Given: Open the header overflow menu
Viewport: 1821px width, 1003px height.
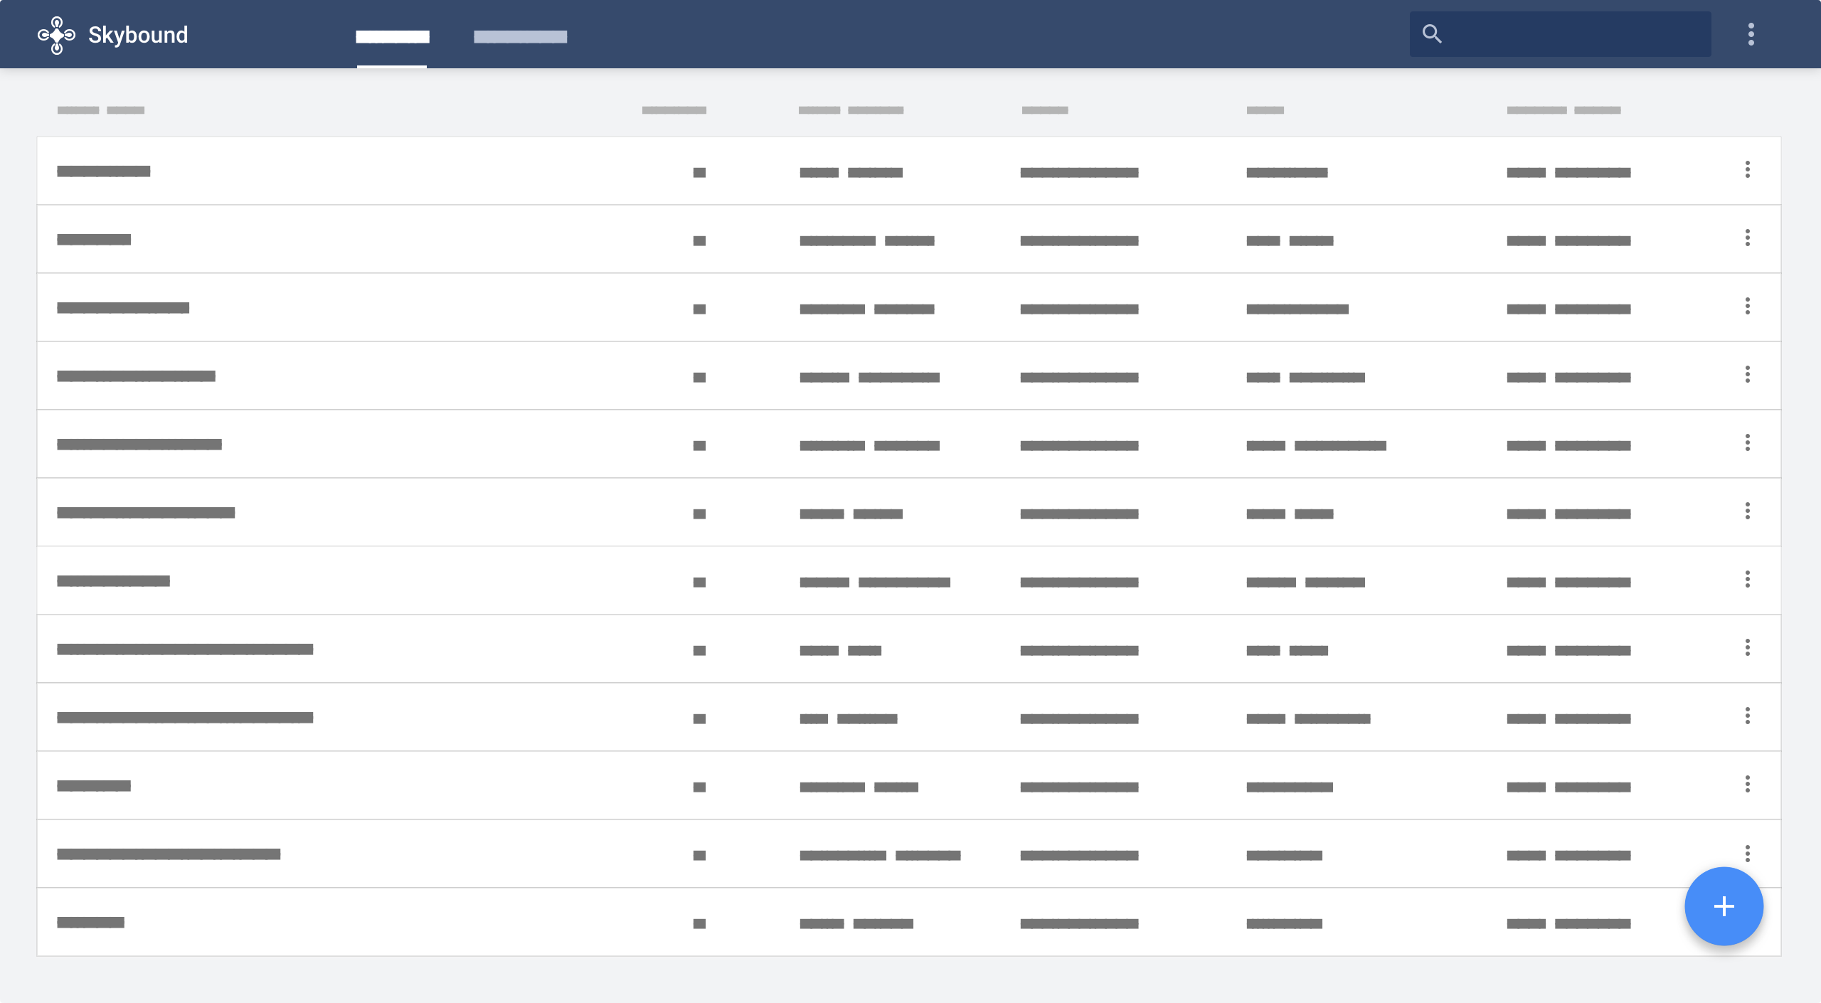Looking at the screenshot, I should click(1751, 34).
